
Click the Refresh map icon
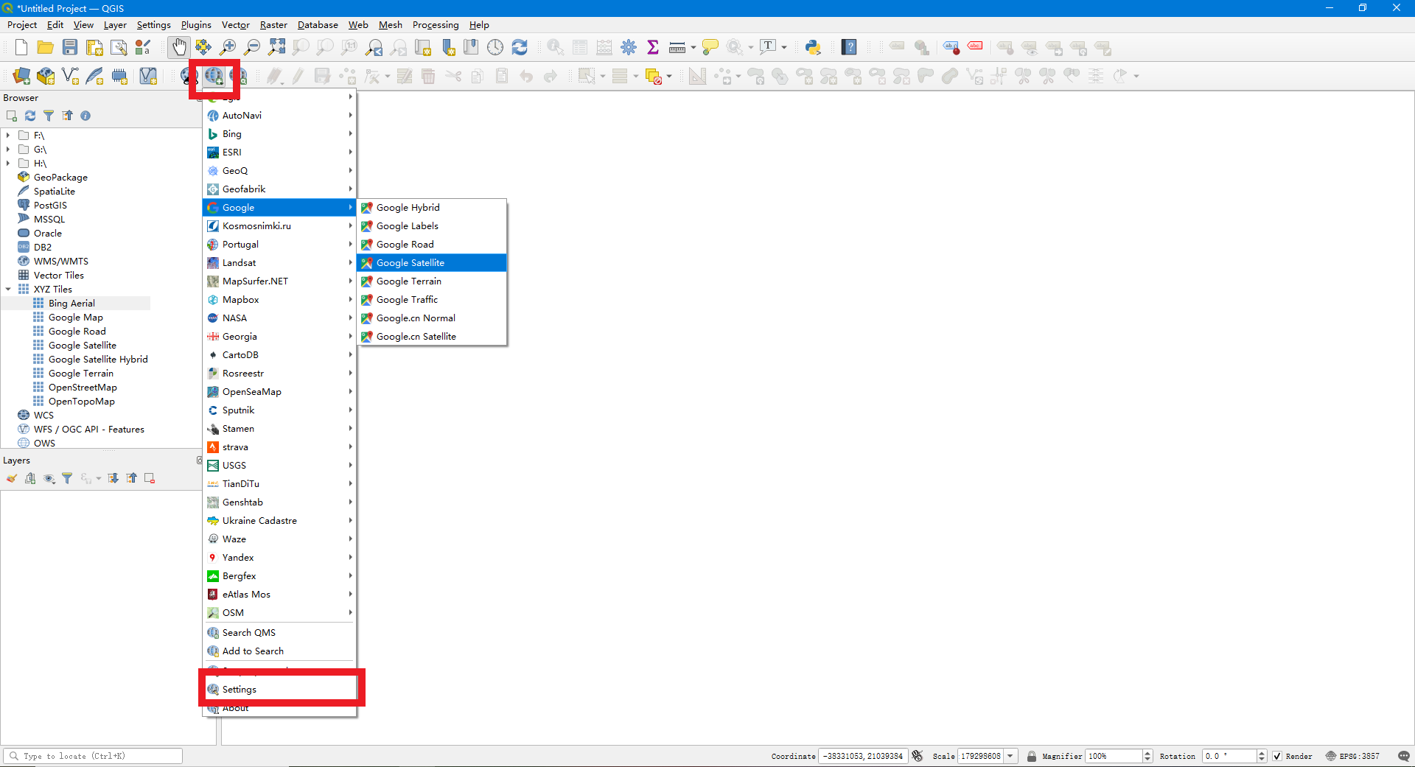pos(520,48)
